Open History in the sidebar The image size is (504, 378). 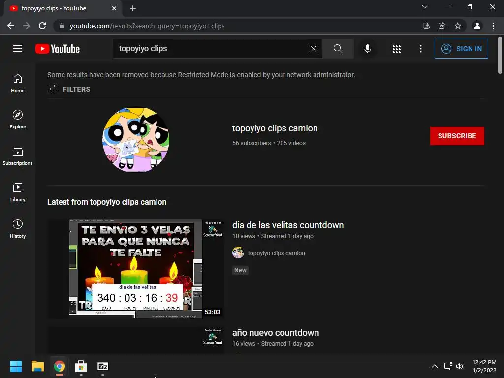[x=18, y=228]
